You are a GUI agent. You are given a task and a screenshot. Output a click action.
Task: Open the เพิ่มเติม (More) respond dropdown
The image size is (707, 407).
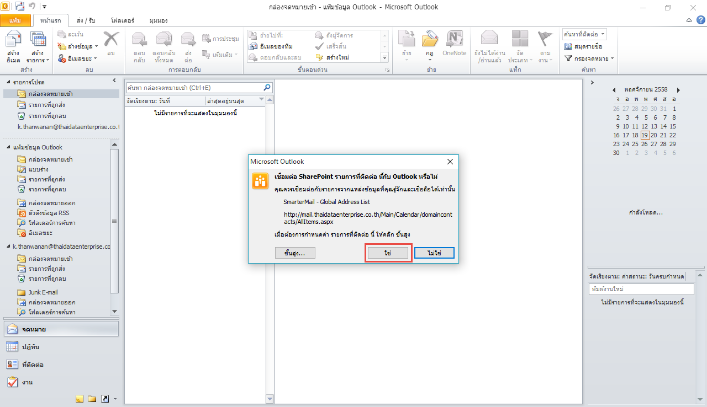(x=220, y=54)
